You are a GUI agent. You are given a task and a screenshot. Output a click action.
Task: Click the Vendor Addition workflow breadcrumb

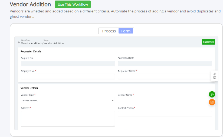(31, 43)
